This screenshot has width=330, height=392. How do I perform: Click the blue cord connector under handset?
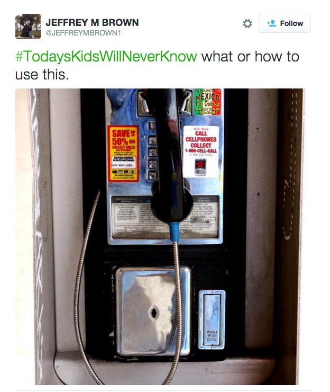[174, 232]
